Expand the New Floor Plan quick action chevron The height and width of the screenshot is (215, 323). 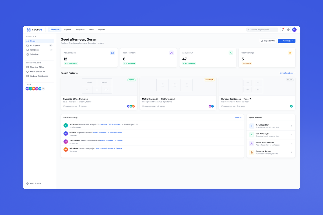click(292, 126)
